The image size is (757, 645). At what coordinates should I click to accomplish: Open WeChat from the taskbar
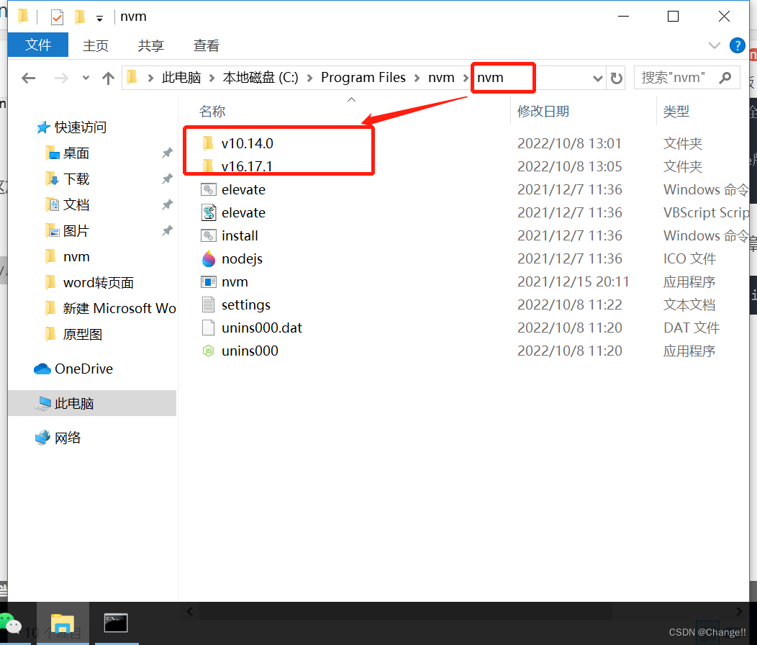(x=11, y=623)
